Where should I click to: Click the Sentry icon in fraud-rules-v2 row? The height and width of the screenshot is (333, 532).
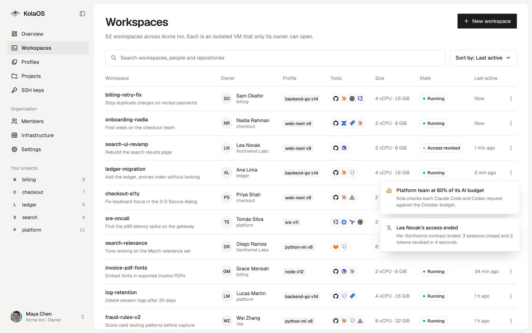pyautogui.click(x=360, y=321)
